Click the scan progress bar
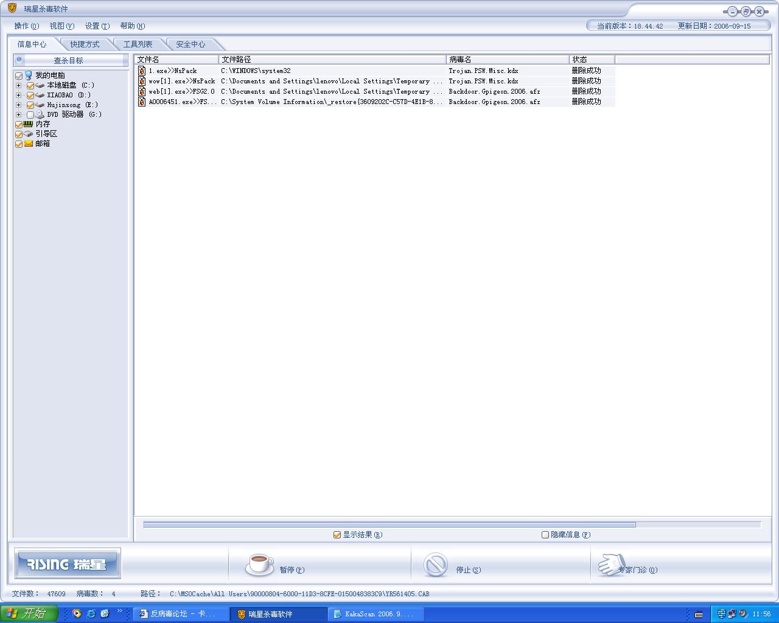This screenshot has width=779, height=623. [x=452, y=524]
